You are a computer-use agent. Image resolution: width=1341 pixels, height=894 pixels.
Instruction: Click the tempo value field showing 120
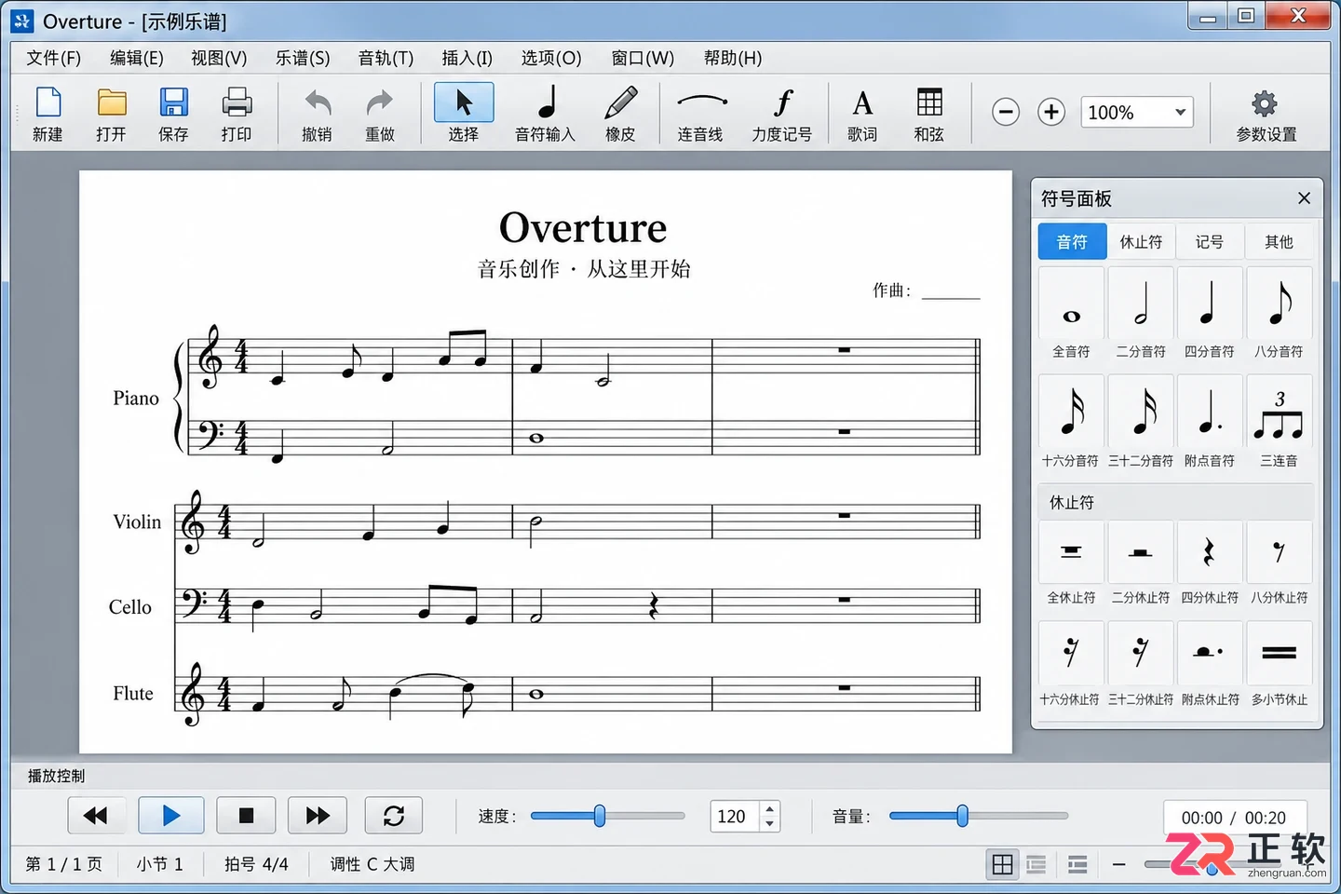tap(735, 817)
